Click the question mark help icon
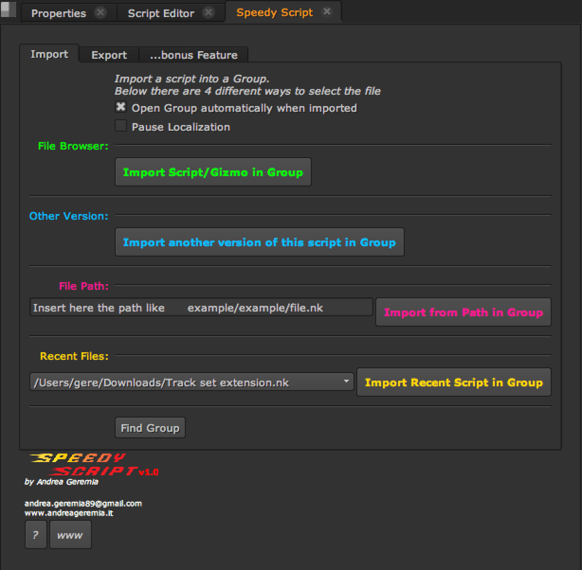The image size is (582, 570). coord(35,534)
